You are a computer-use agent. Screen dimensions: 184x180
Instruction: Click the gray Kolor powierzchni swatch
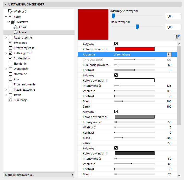coord(134,117)
